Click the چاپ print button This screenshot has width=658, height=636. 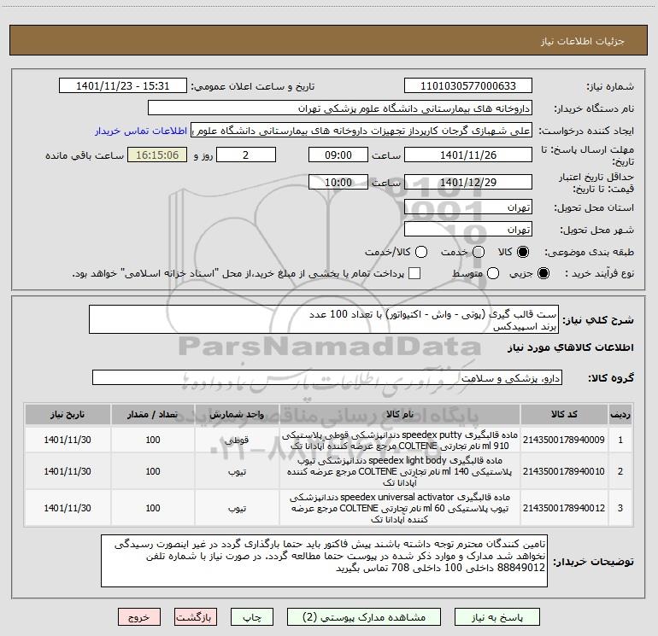click(x=252, y=617)
